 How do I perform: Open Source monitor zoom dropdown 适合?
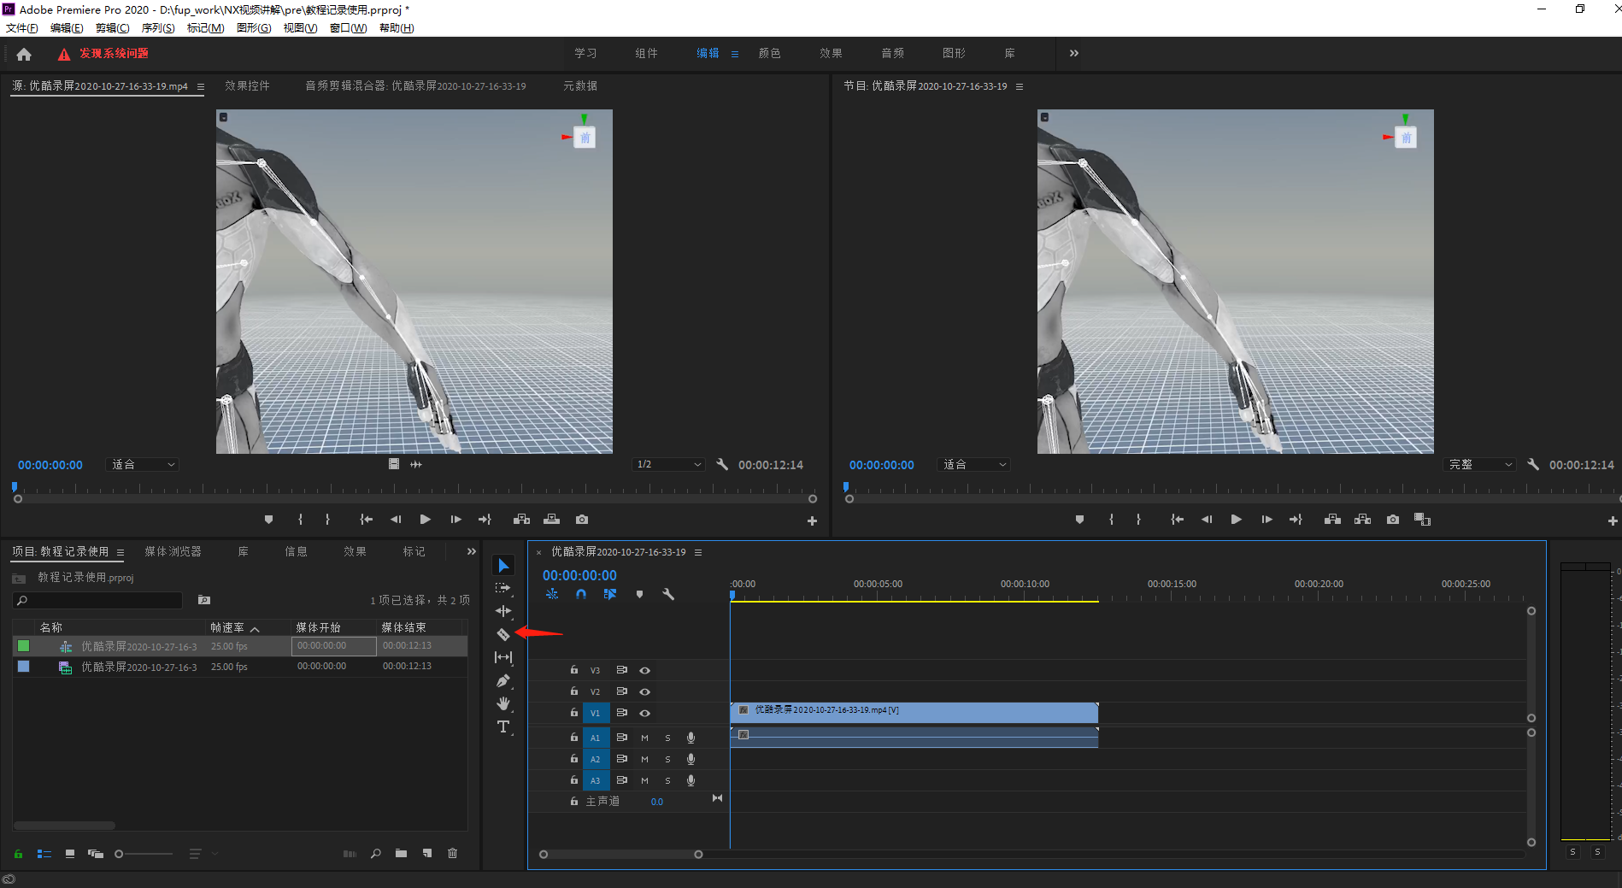click(143, 464)
